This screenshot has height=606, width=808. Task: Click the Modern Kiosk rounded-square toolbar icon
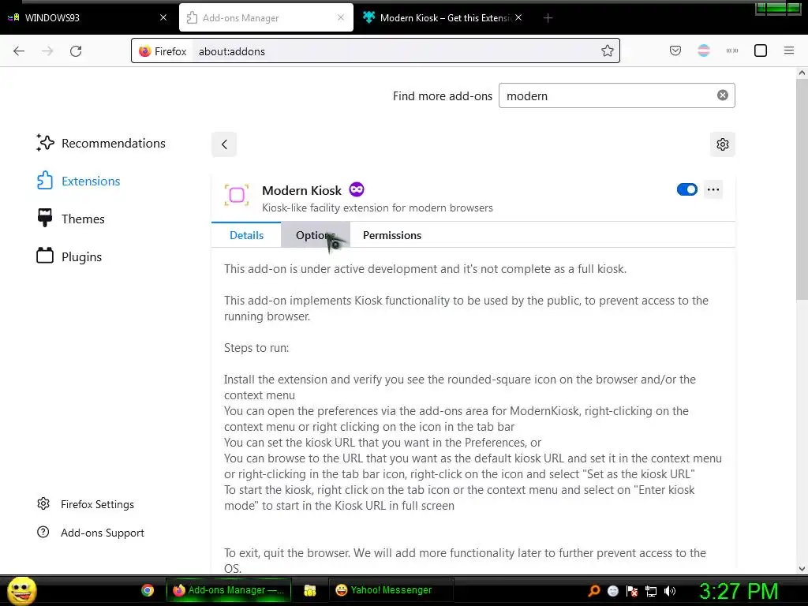pyautogui.click(x=760, y=50)
